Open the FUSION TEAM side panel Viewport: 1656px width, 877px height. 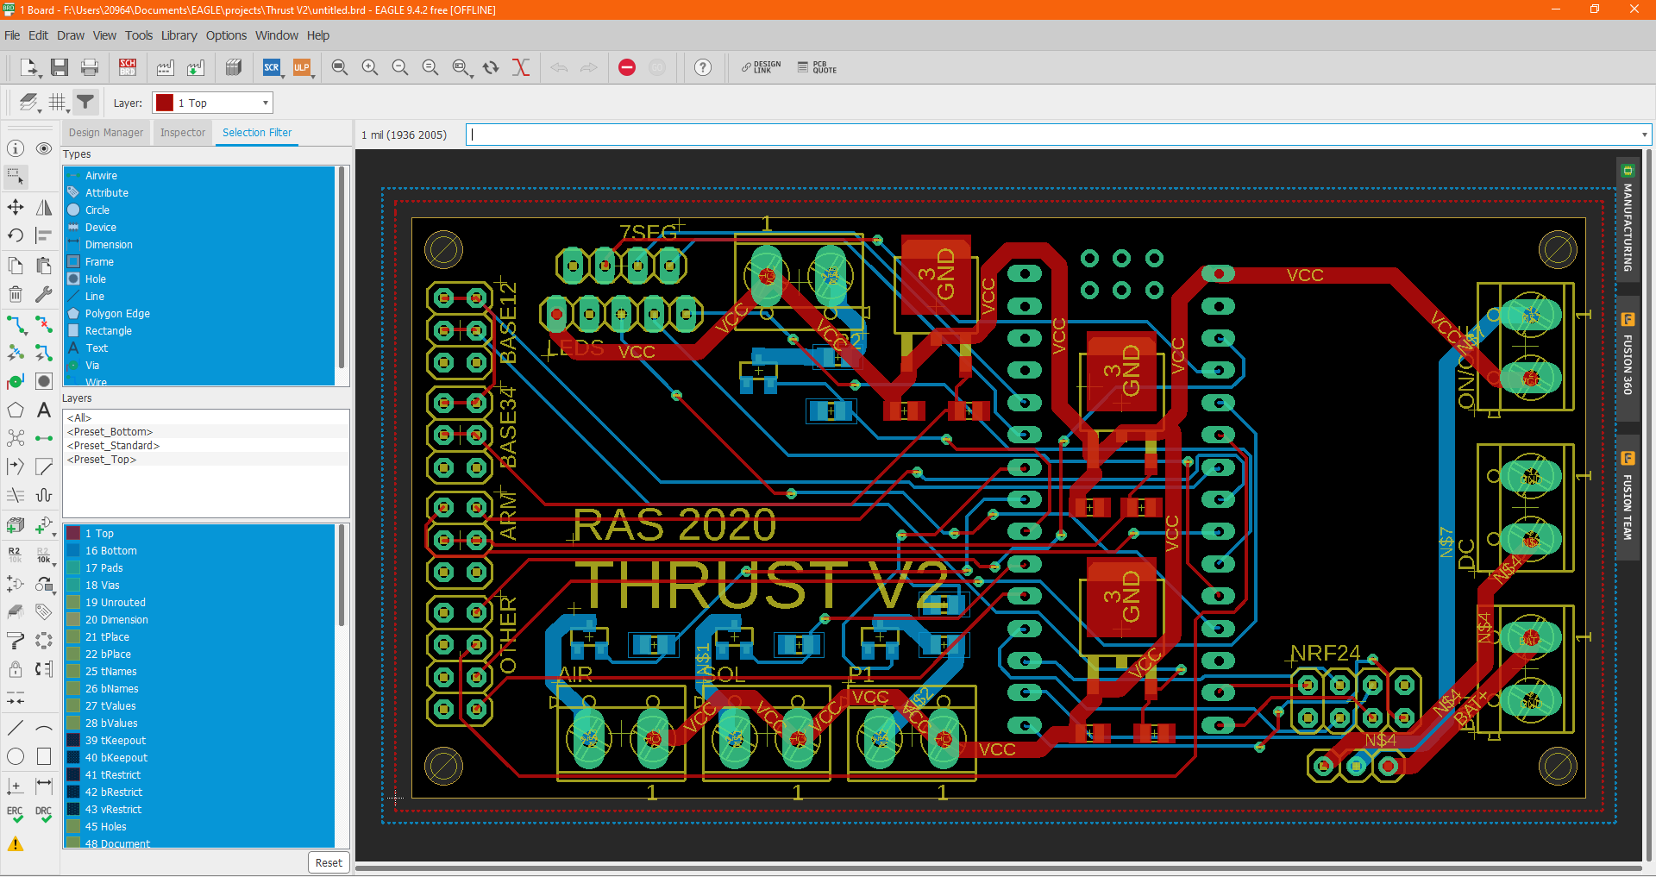1628,498
